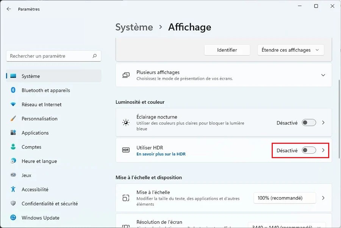Maximize the Paramètres window
Screen dimensions: 341x228
click(316, 6)
